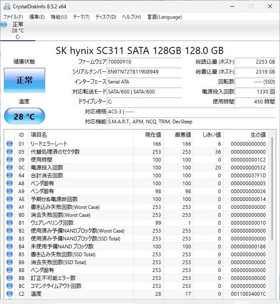The width and height of the screenshot is (280, 304).
Task: Click status icon of row 64 合計消去回数
Action: (10, 175)
